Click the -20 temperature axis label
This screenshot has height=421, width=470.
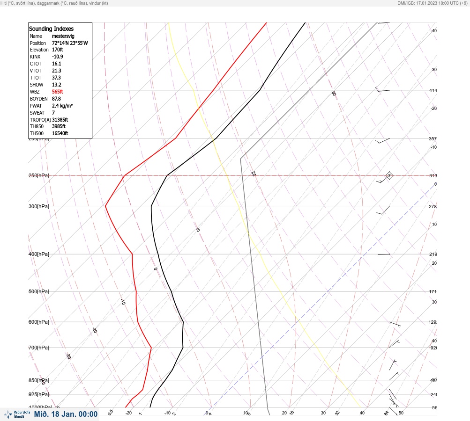click(128, 413)
